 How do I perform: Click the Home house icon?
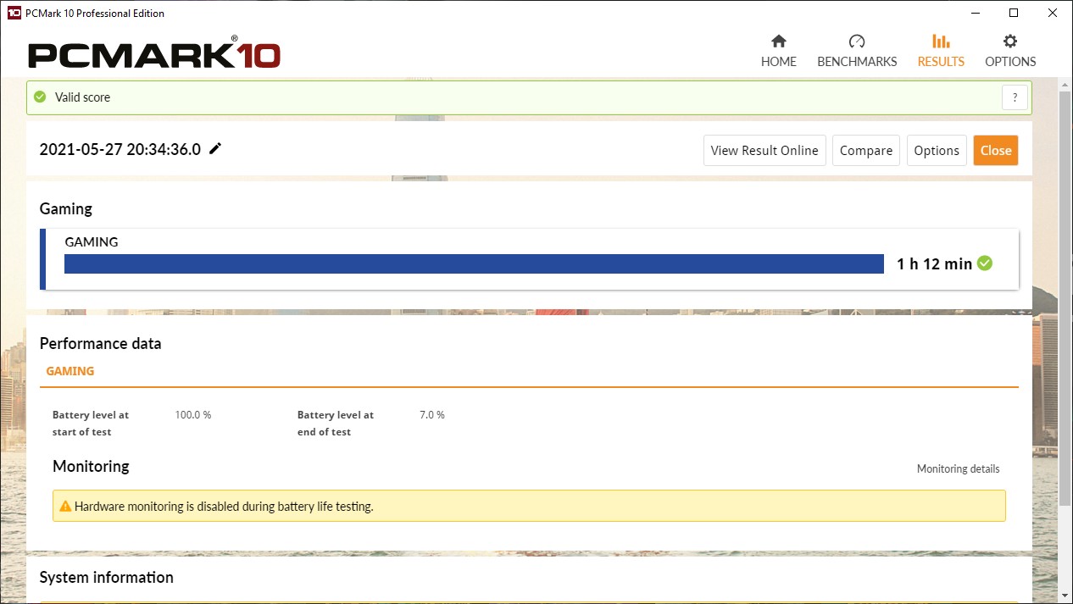coord(778,42)
